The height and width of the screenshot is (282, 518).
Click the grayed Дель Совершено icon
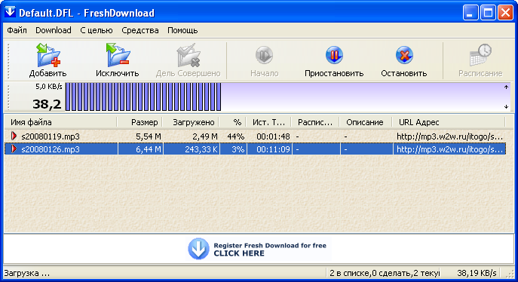[x=189, y=55]
